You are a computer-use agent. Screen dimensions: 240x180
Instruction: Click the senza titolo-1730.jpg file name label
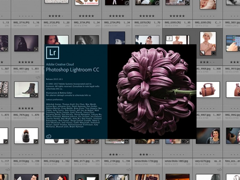pos(146,161)
